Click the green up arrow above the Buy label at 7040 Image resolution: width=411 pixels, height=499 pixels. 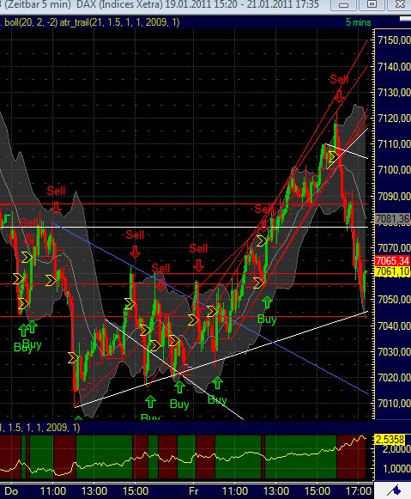click(x=267, y=302)
